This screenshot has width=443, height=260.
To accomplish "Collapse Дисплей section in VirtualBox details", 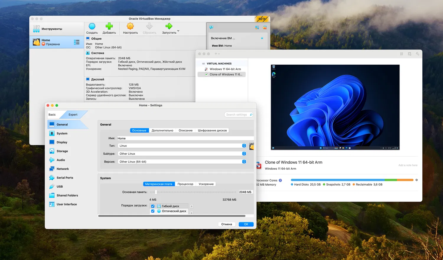I will 88,79.
